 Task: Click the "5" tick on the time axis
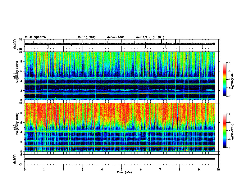tap(121, 170)
